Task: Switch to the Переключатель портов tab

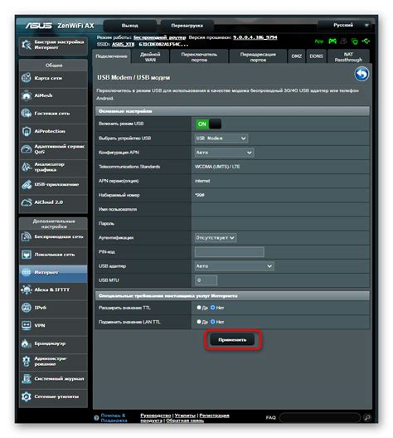Action: (x=199, y=56)
